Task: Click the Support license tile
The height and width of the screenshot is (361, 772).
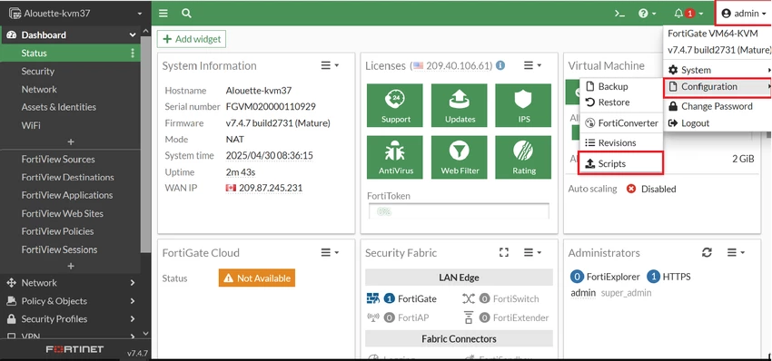Action: click(x=395, y=105)
